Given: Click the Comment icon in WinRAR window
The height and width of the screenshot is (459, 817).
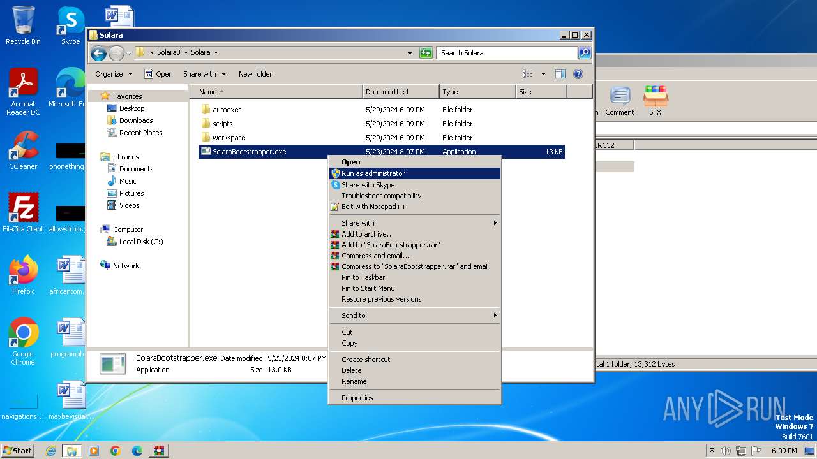Looking at the screenshot, I should coord(619,101).
